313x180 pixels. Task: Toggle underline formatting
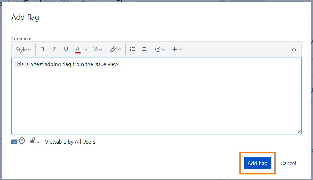[66, 49]
